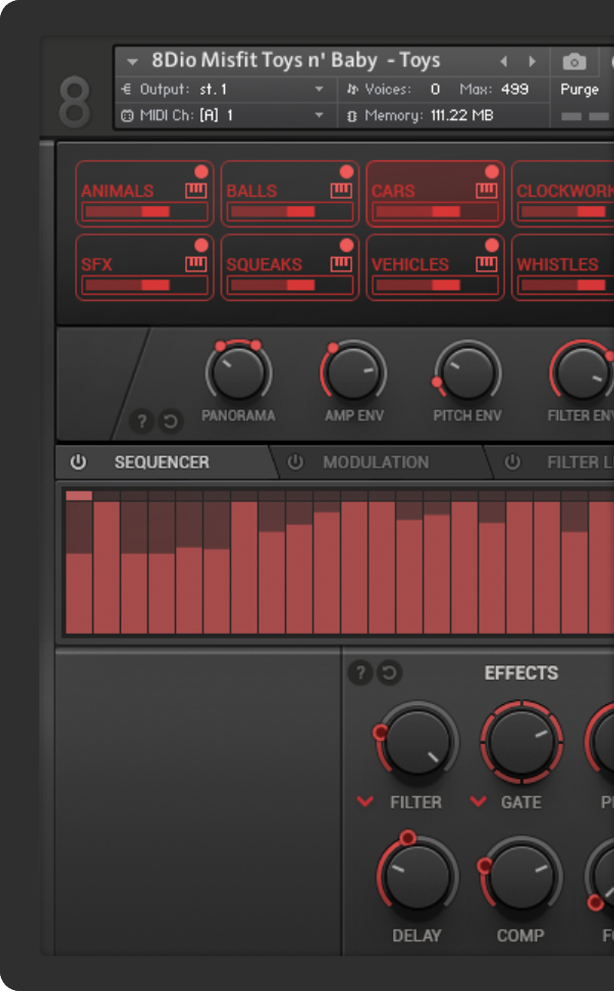Enable the MODULATION power button
The width and height of the screenshot is (614, 991).
(295, 462)
